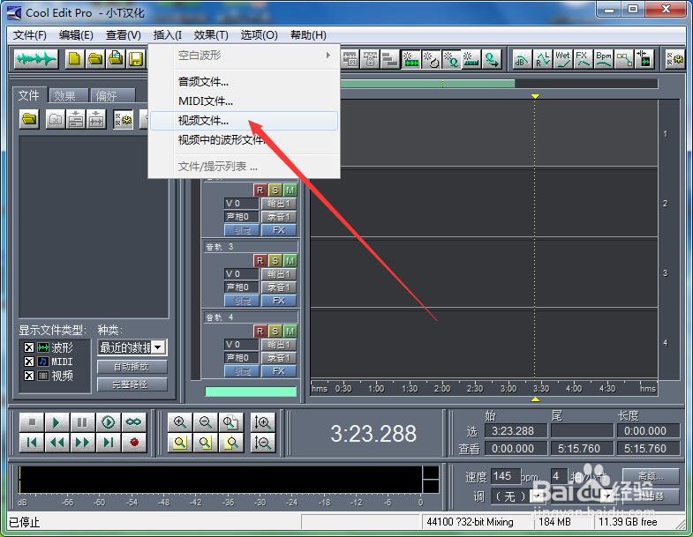Click 速度 145 bpm field
Viewport: 693px width, 537px height.
[505, 476]
